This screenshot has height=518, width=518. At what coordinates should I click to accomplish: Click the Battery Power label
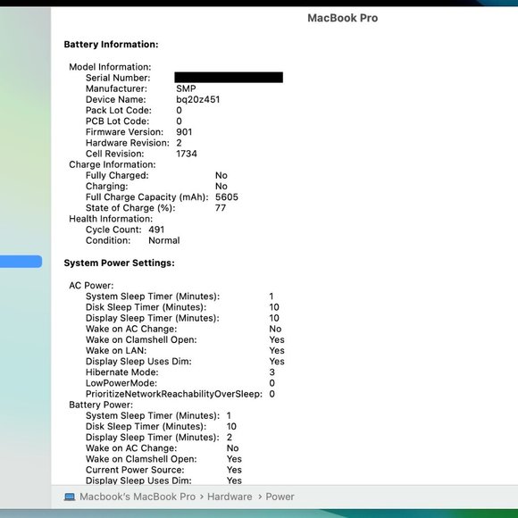(101, 405)
